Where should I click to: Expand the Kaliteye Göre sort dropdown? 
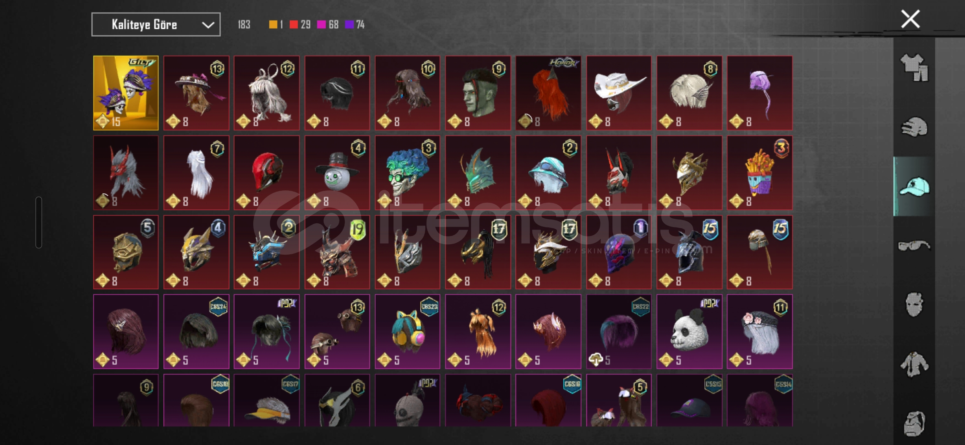tap(156, 25)
